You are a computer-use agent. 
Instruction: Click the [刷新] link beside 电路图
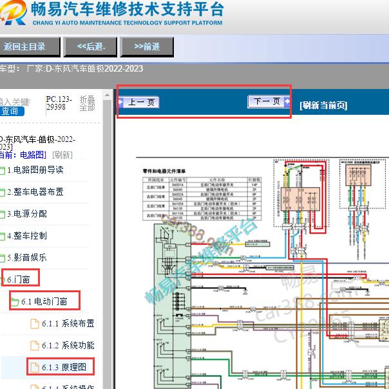click(x=62, y=155)
